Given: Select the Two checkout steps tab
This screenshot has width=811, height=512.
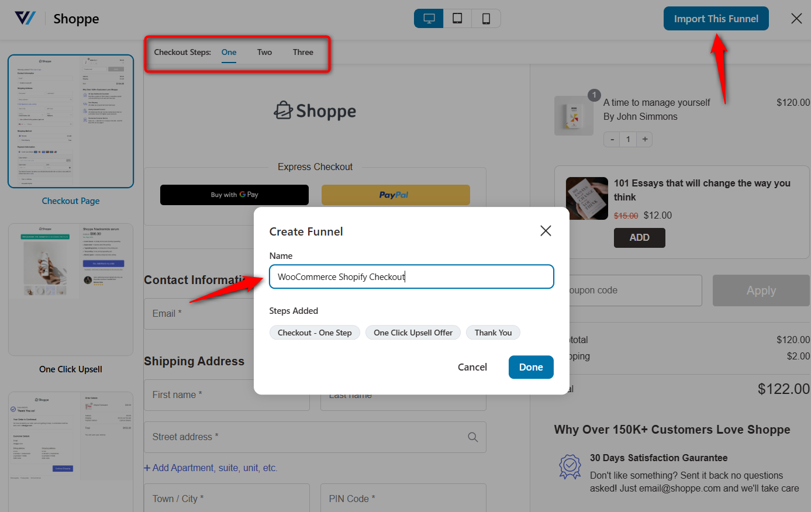Looking at the screenshot, I should point(264,52).
